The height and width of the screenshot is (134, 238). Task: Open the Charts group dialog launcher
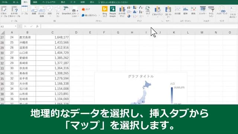coord(162,21)
